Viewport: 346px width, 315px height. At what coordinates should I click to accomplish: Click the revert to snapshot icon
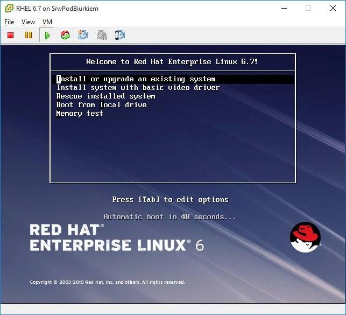[x=102, y=35]
